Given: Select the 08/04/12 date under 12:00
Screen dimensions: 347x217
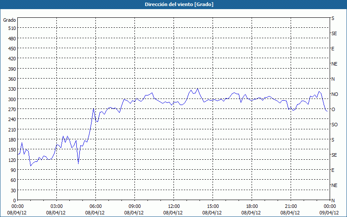Looking at the screenshot, I should point(173,213).
